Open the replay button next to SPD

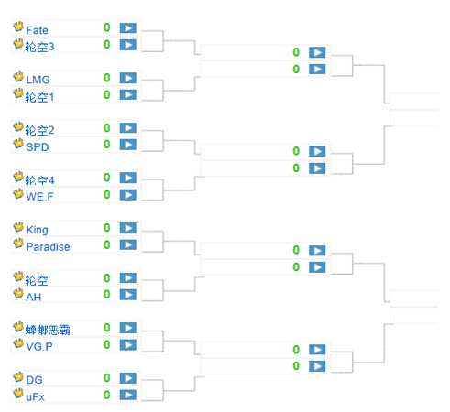click(x=128, y=145)
